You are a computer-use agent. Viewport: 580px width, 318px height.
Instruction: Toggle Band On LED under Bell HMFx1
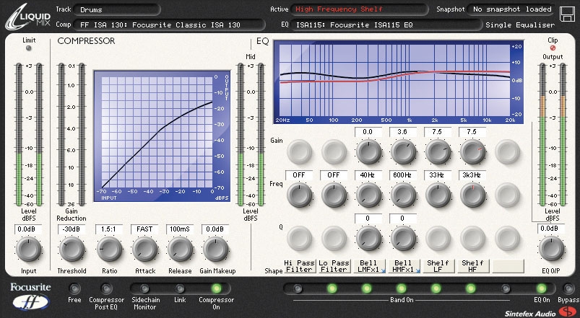pos(402,288)
